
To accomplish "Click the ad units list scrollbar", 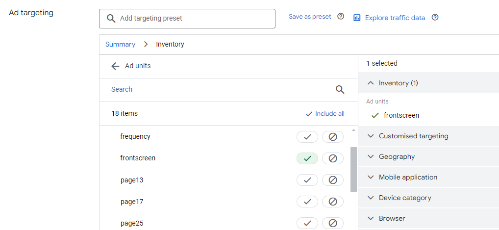I will pos(353,170).
